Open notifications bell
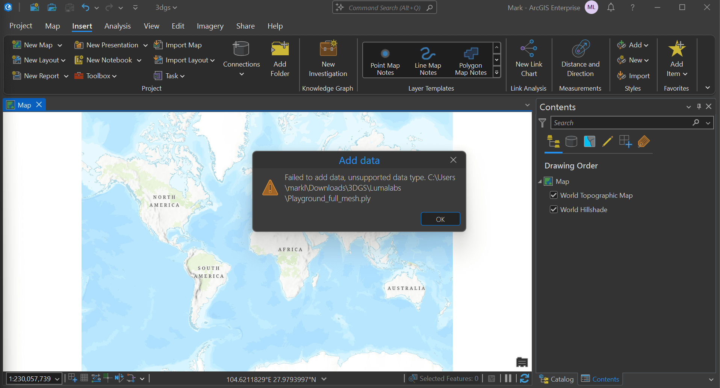Viewport: 720px width, 388px height. click(x=611, y=7)
